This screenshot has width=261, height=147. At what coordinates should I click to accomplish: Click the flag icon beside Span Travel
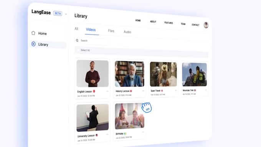tap(162, 90)
